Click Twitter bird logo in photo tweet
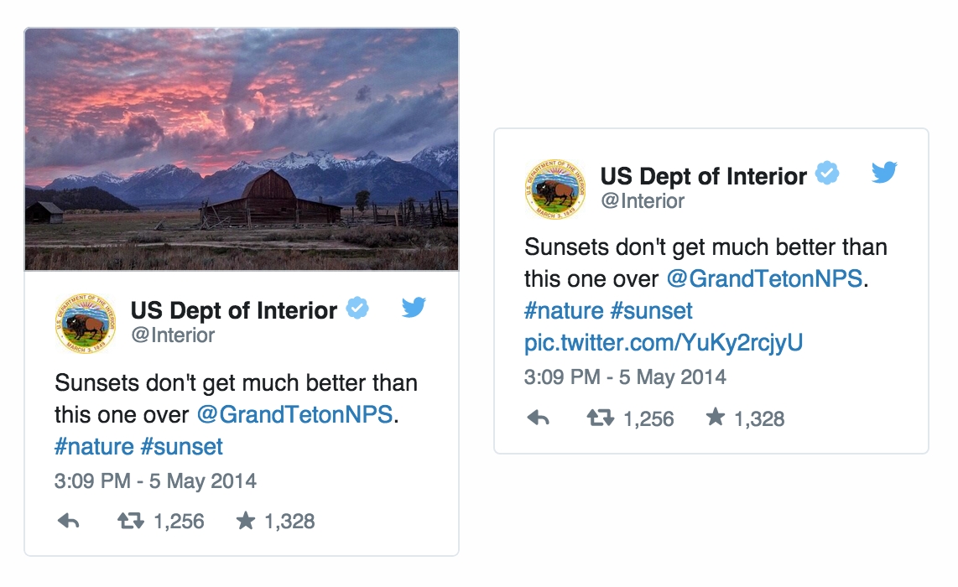 click(414, 308)
